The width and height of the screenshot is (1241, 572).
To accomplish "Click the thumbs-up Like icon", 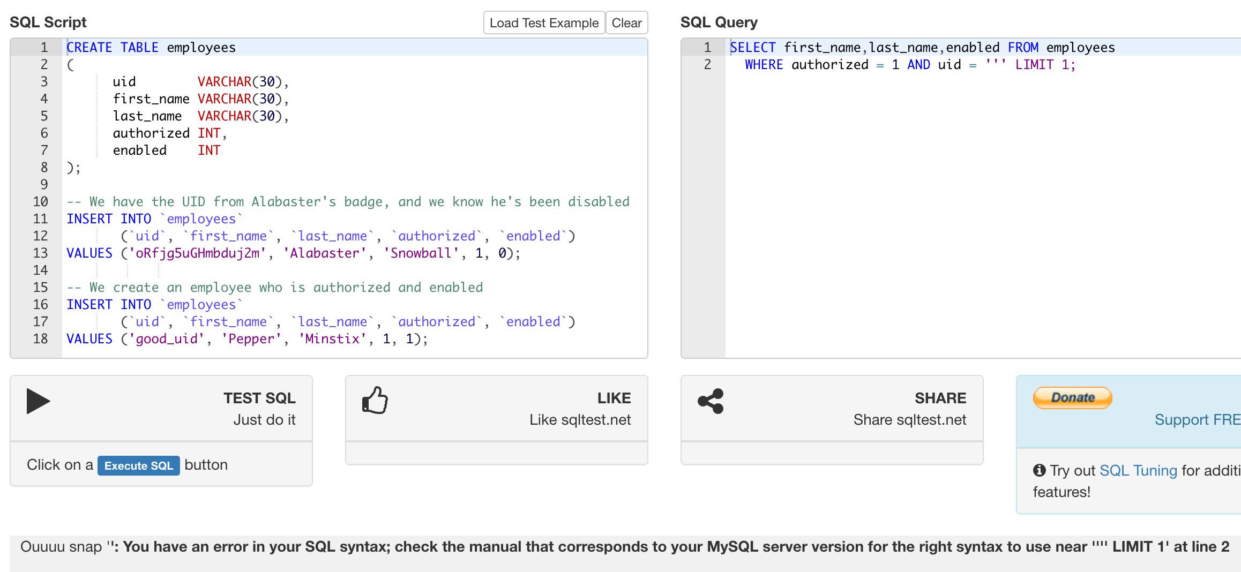I will click(x=375, y=401).
